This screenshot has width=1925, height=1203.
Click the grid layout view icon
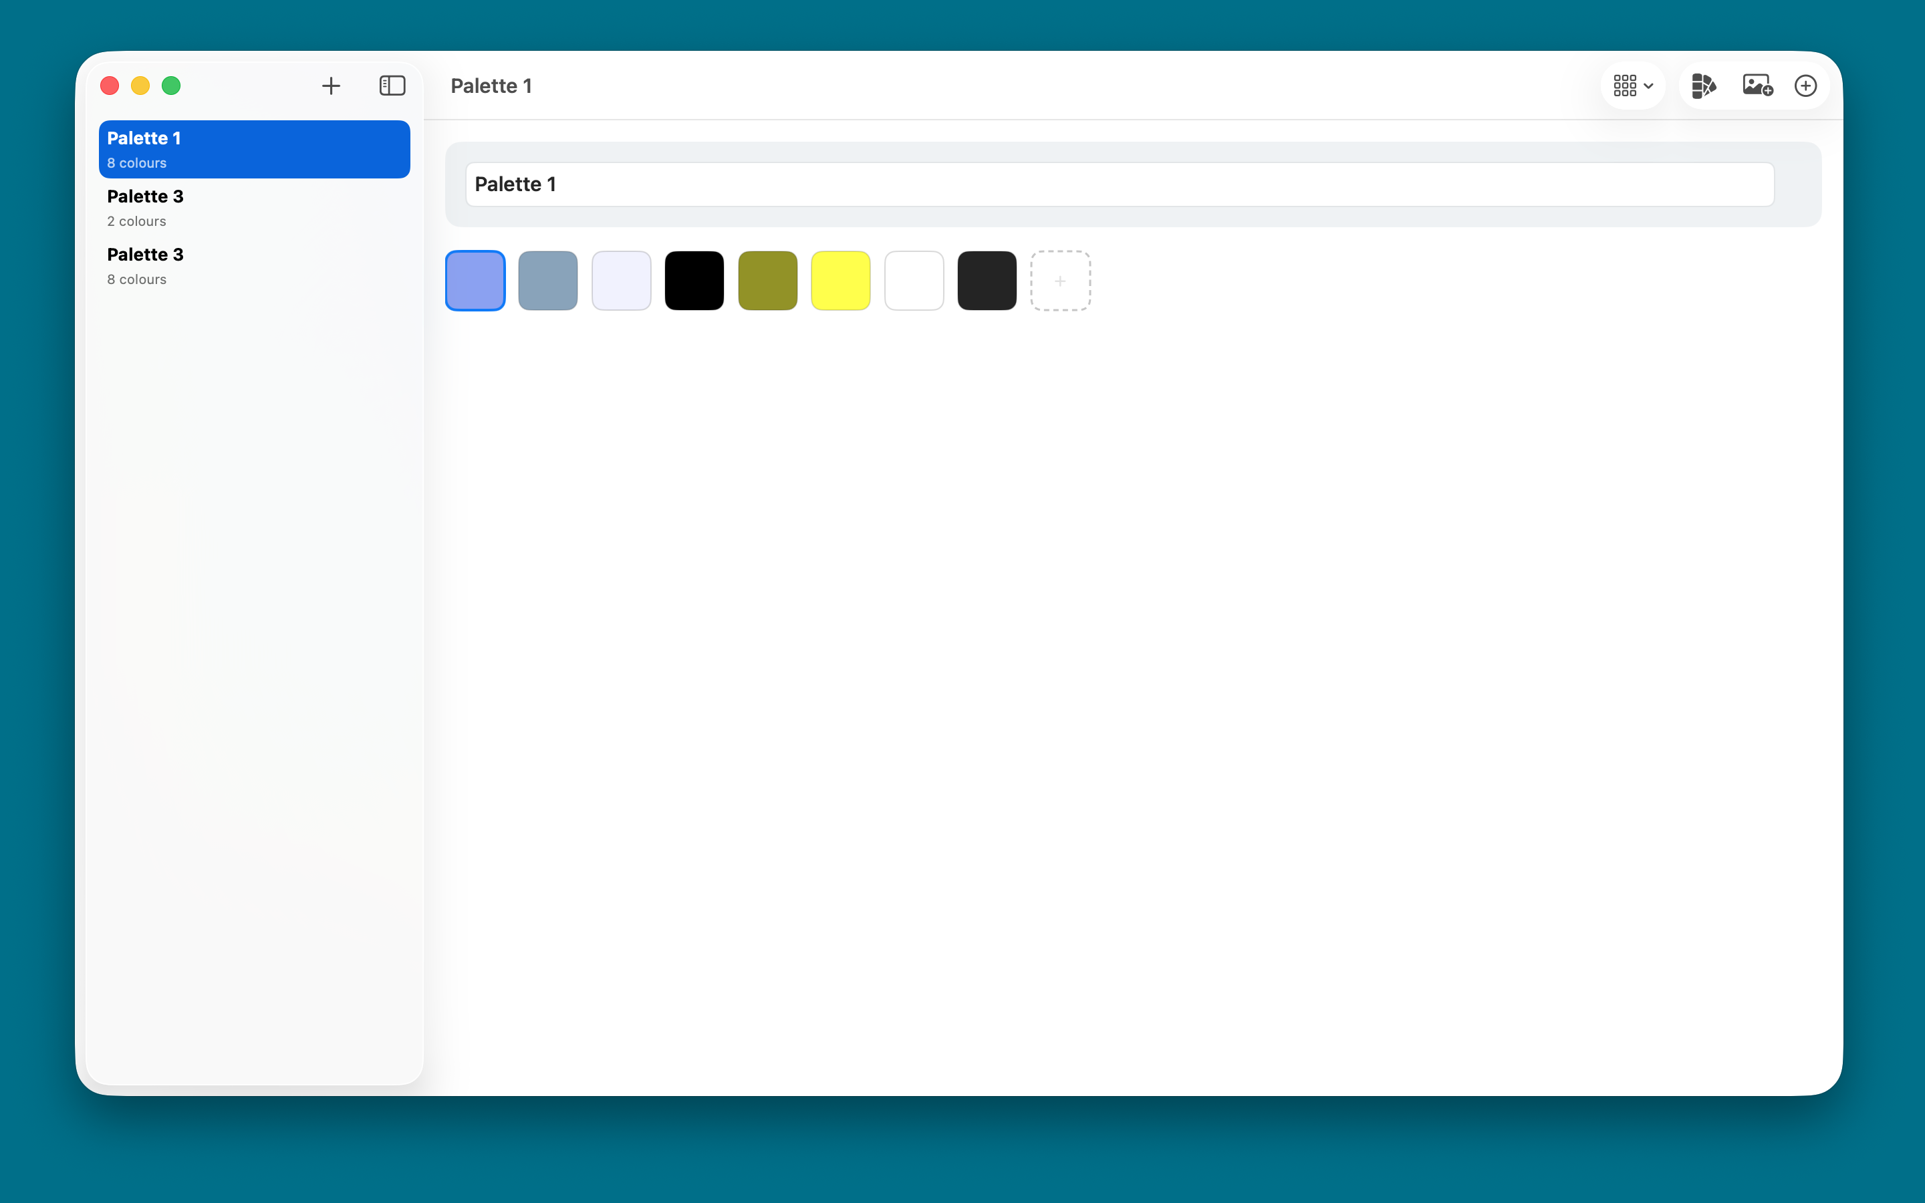pyautogui.click(x=1626, y=85)
